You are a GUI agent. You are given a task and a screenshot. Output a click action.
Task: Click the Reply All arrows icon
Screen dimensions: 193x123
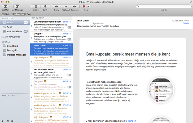[x=65, y=6]
